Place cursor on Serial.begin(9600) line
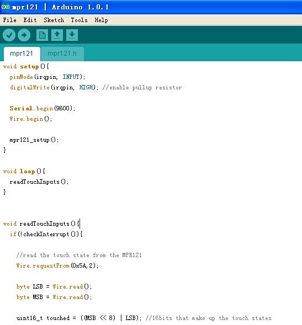 tap(43, 108)
